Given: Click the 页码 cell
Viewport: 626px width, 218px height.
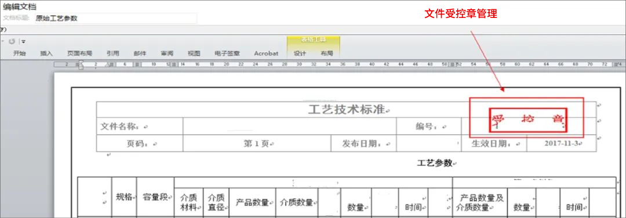Looking at the screenshot, I should [x=139, y=143].
